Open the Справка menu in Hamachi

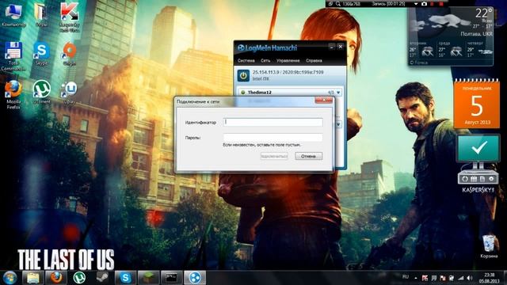pos(314,61)
